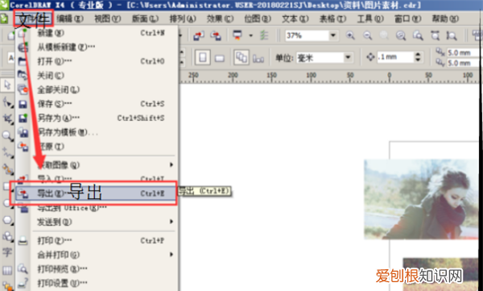Select the Import toolbar icon
The image size is (483, 291).
point(199,35)
